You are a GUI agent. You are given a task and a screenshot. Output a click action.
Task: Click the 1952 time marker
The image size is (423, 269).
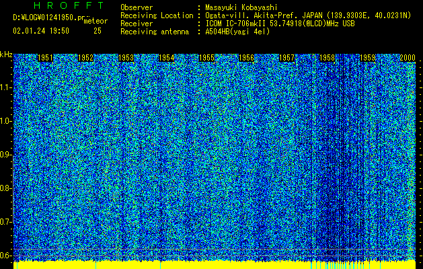85,58
